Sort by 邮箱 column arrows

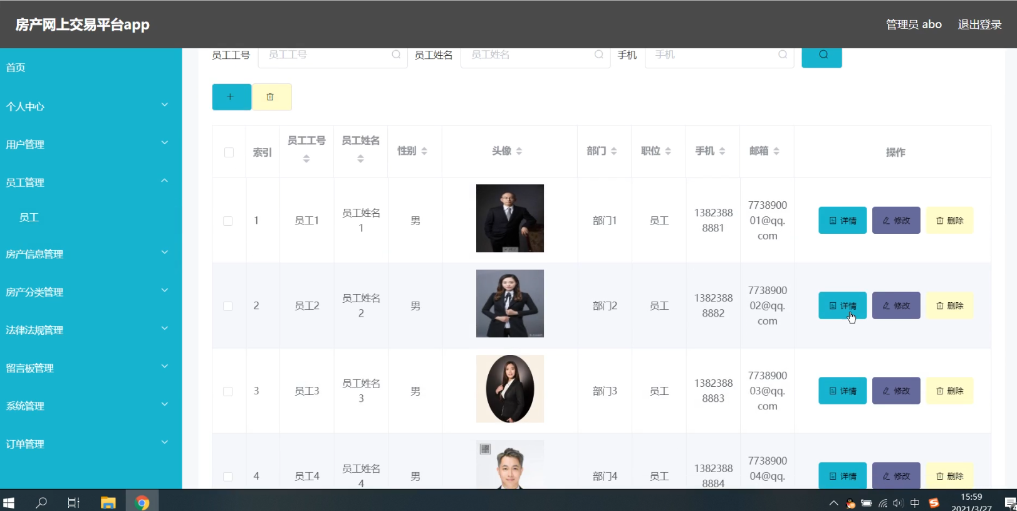pos(776,151)
